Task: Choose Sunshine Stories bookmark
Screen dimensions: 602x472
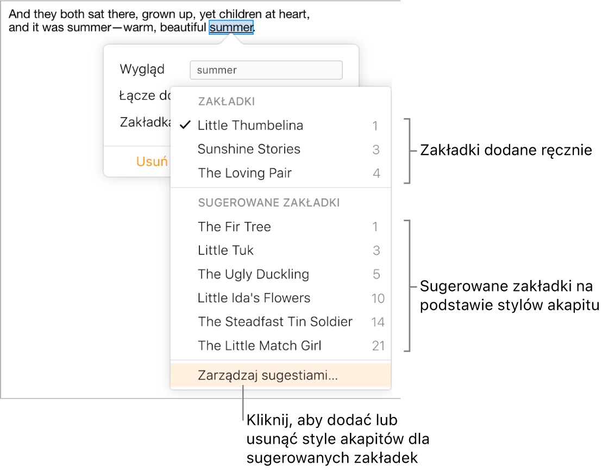Action: [x=249, y=150]
